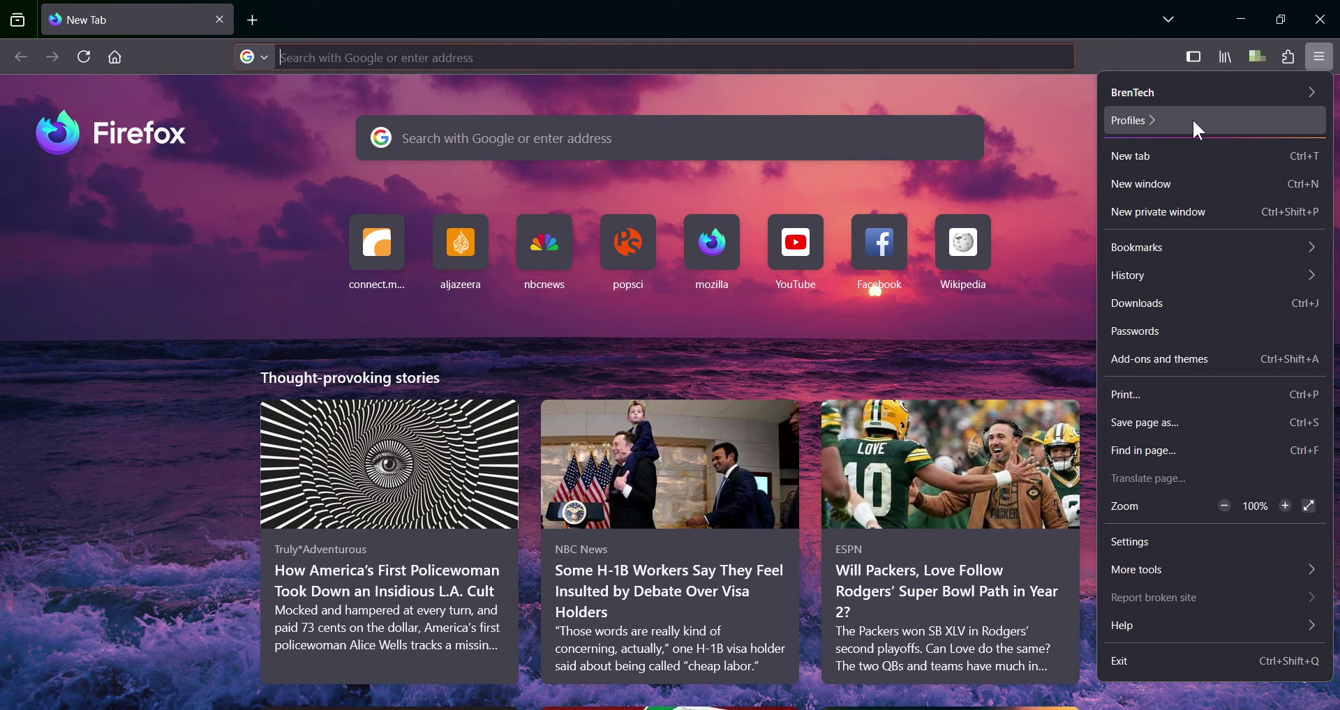The width and height of the screenshot is (1340, 710).
Task: Select the New Tab browser tab
Action: tap(137, 20)
